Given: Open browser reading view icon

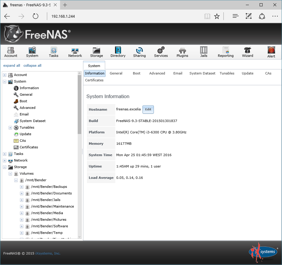Looking at the screenshot, I should (x=207, y=16).
